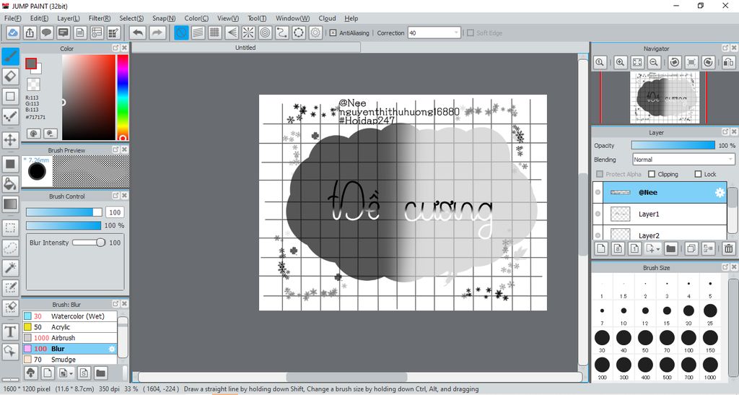Viewport: 739px width, 395px height.
Task: Select the Acrylic brush
Action: pyautogui.click(x=69, y=327)
